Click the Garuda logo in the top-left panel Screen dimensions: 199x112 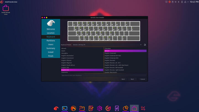pos(2,2)
